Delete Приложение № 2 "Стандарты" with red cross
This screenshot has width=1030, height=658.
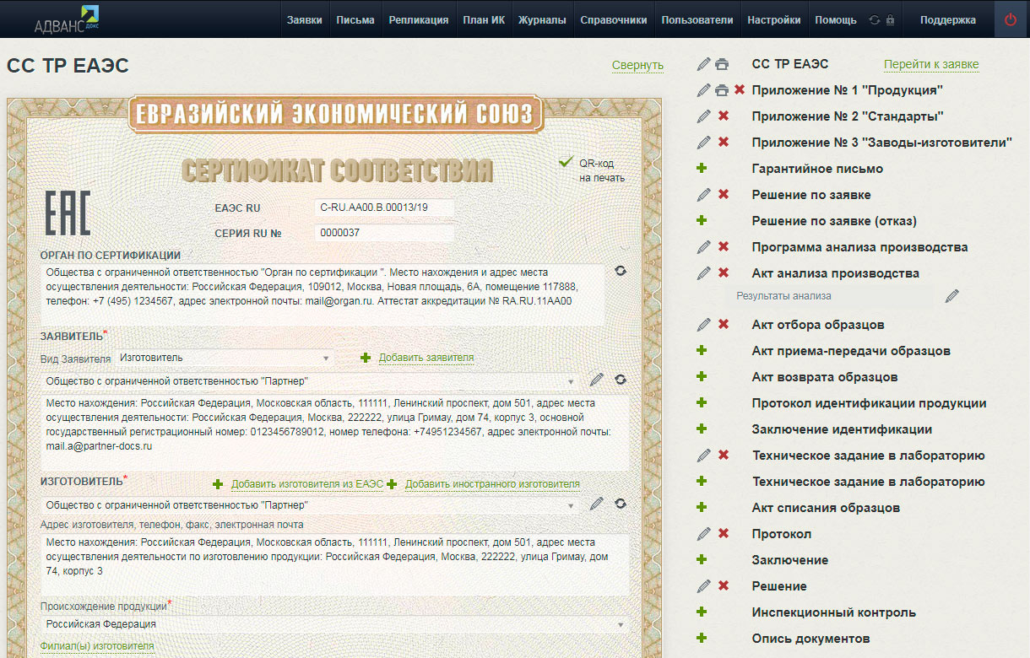(724, 116)
